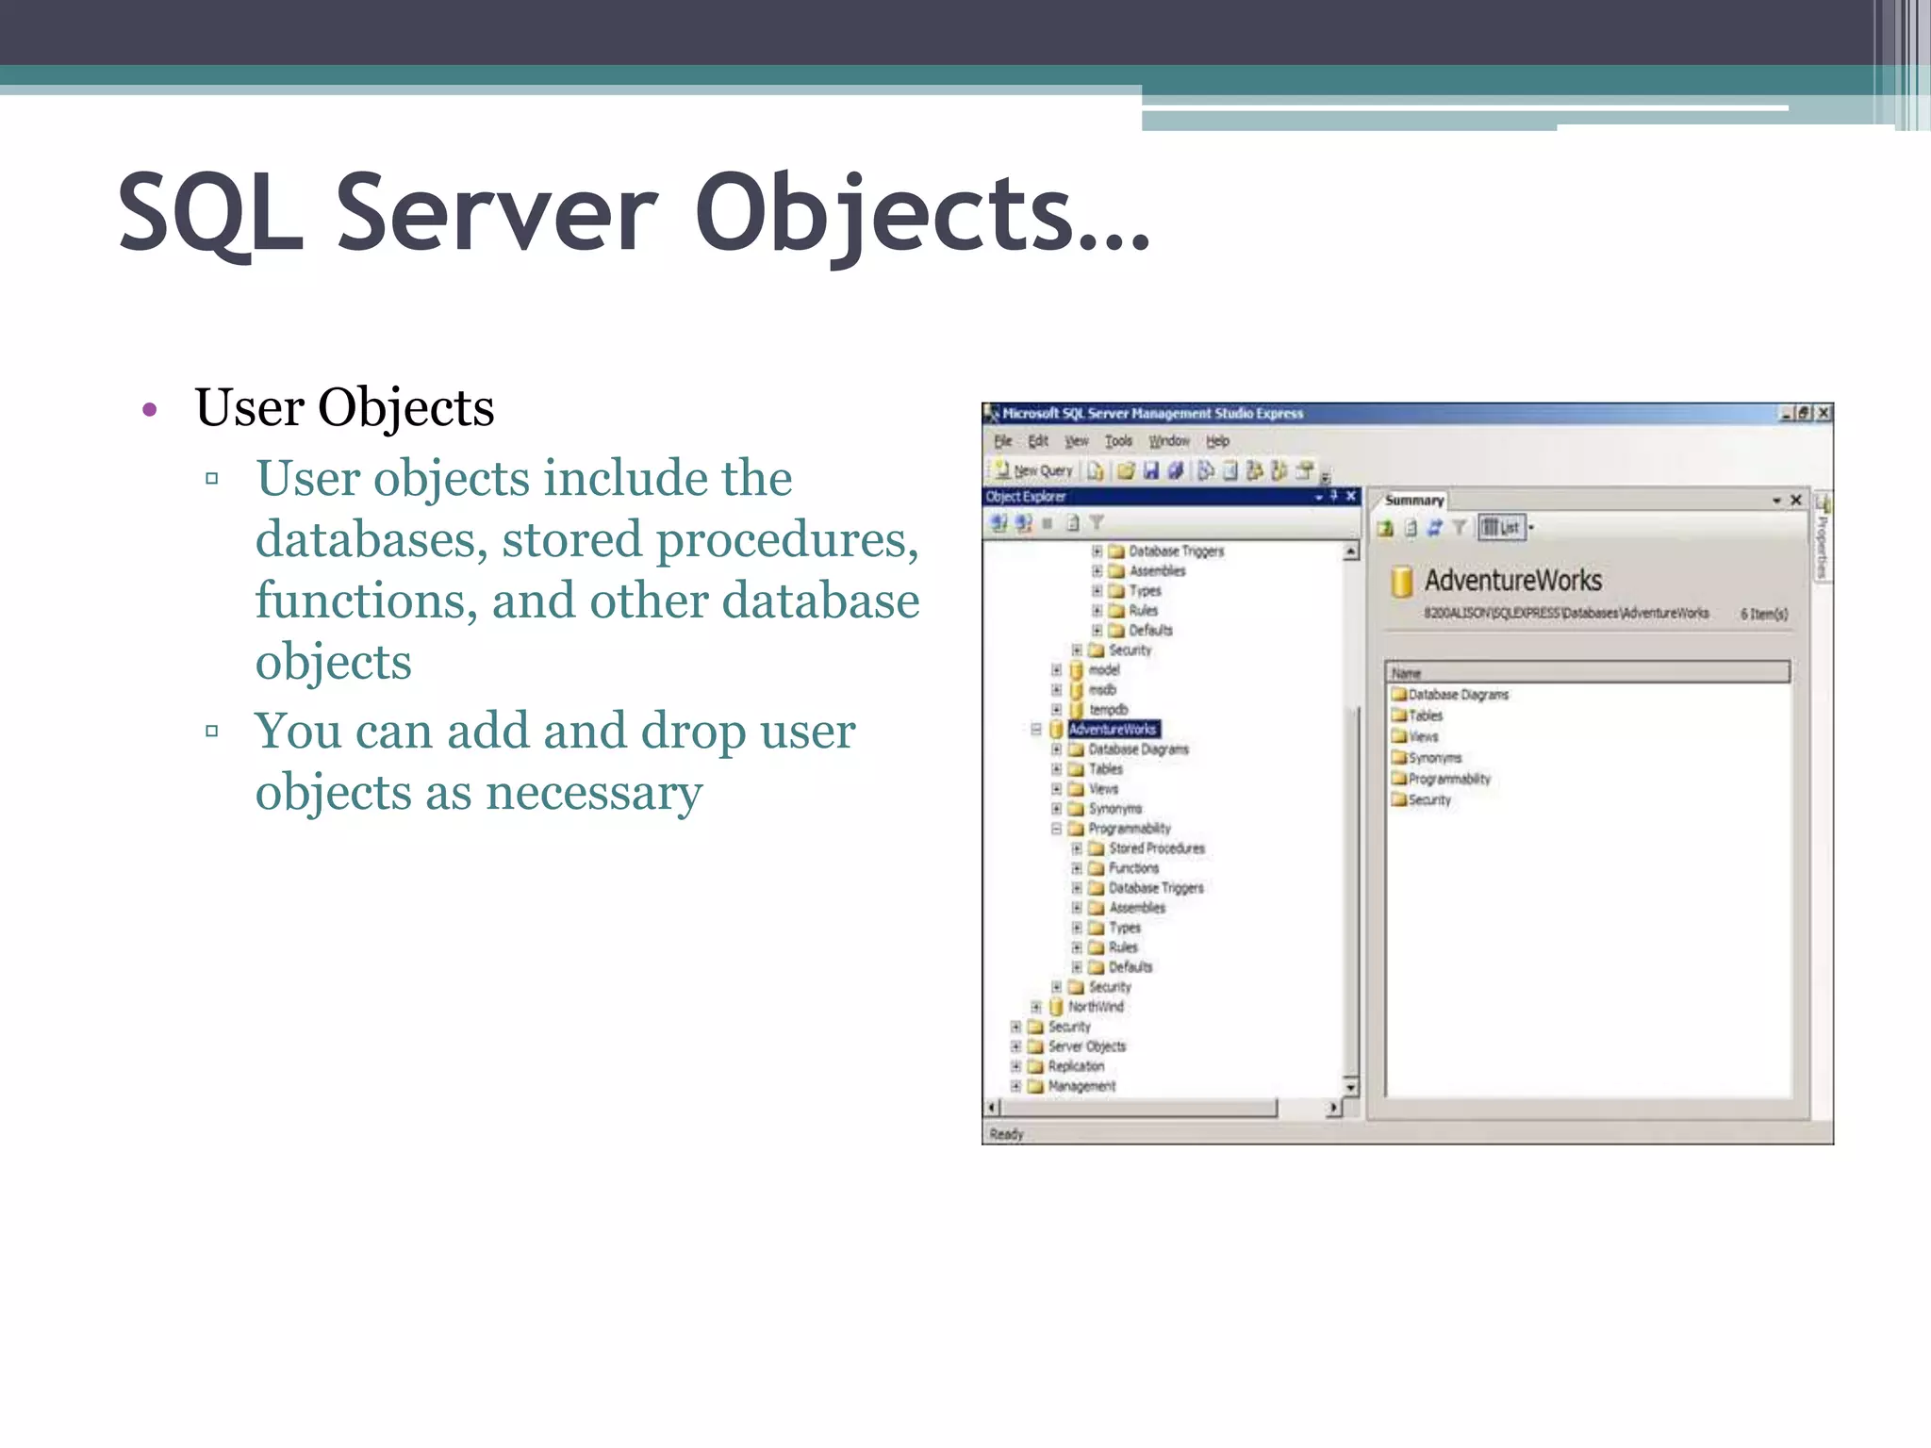
Task: Click the Disconnect icon in Object Explorer toolbar
Action: click(1023, 522)
